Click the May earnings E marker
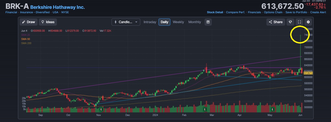 [272, 109]
